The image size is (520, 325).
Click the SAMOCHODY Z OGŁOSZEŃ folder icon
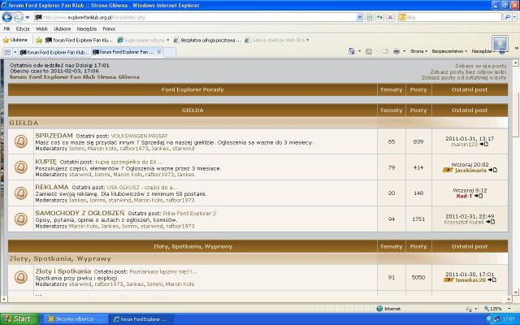click(21, 218)
